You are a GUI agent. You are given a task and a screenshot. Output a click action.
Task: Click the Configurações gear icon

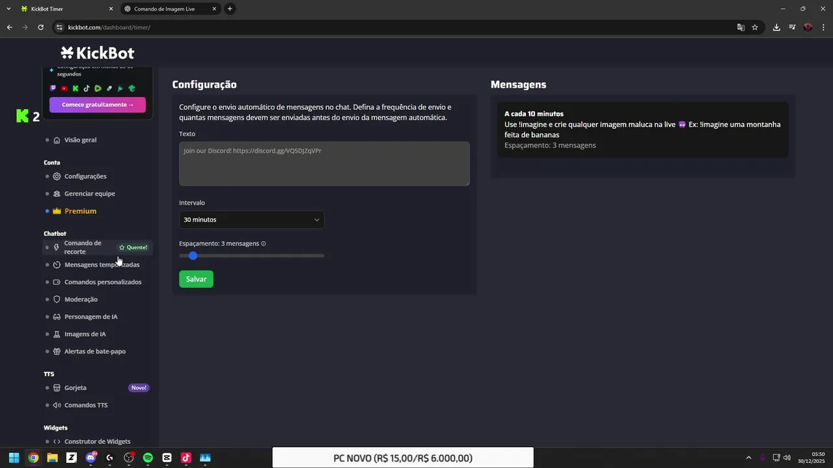click(57, 176)
